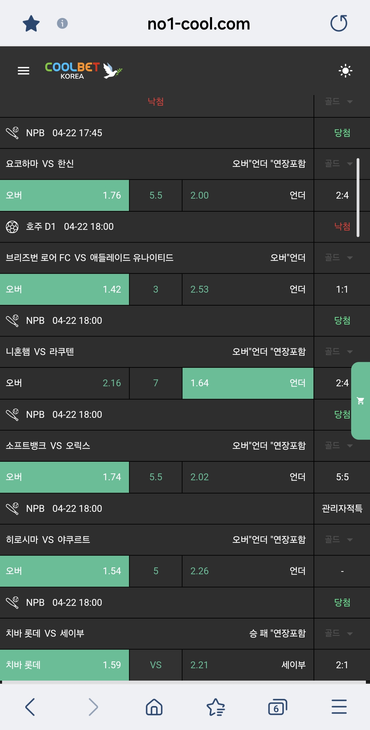The width and height of the screenshot is (370, 730).
Task: Open the hamburger menu beside Coolbet logo
Action: (x=23, y=71)
